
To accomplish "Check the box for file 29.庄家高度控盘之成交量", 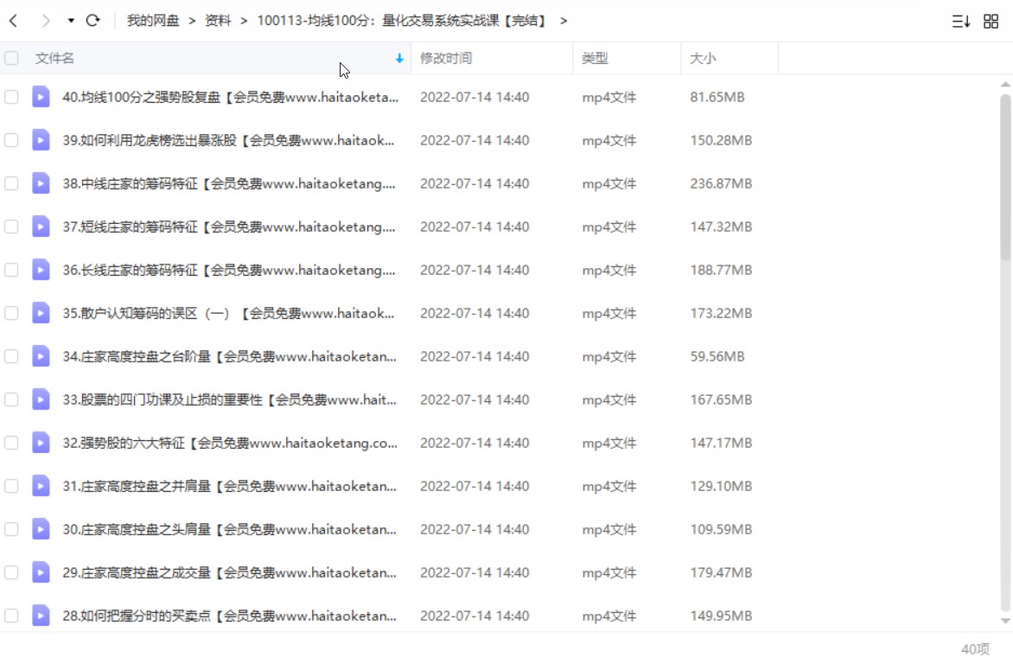I will (x=11, y=573).
